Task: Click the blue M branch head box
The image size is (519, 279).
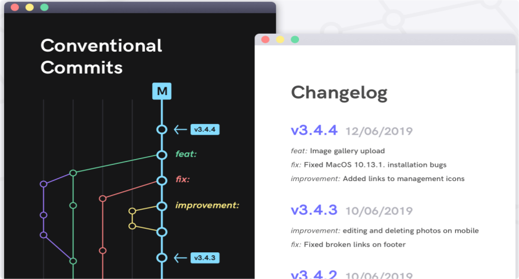Action: tap(162, 91)
